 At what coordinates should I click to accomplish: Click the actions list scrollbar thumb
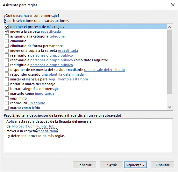pyautogui.click(x=170, y=62)
